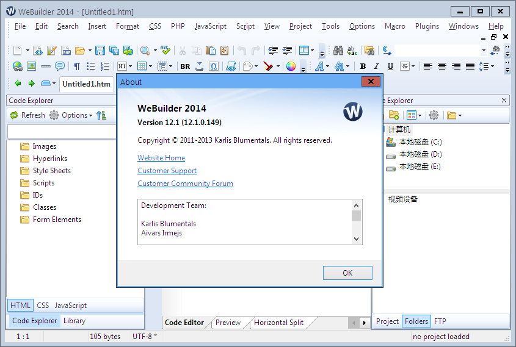Toggle align right
Screen dimensions: 516x347
pos(456,66)
